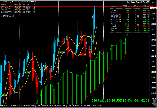The height and width of the screenshot is (108, 157).
Task: Click the trade close arrow beside -$0.03 label
Action: 90,53
